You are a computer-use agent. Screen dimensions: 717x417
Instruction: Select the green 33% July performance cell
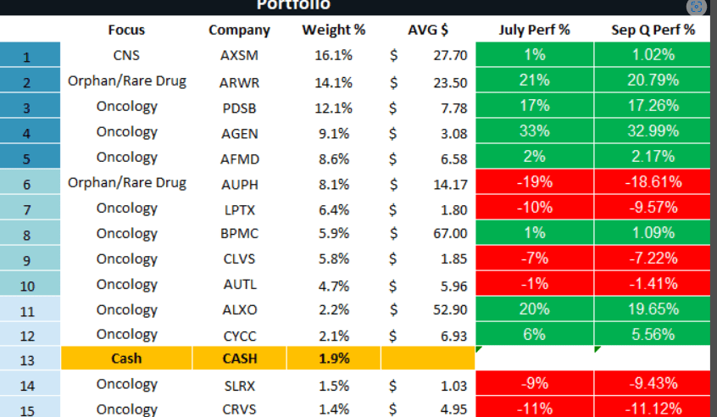[x=534, y=131]
